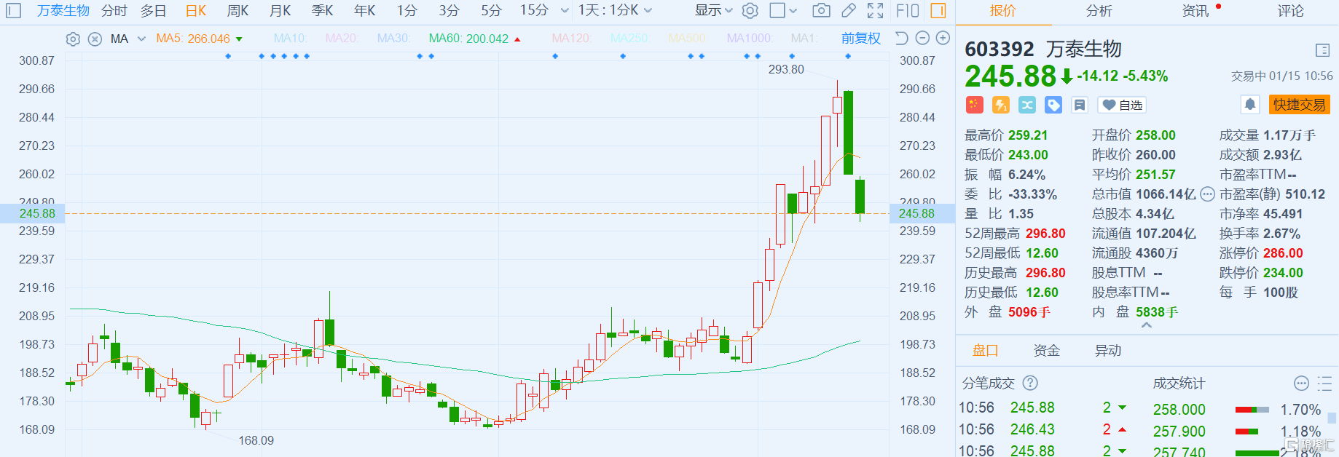Open the MA indicator settings gear
1339x457 pixels.
coord(73,39)
